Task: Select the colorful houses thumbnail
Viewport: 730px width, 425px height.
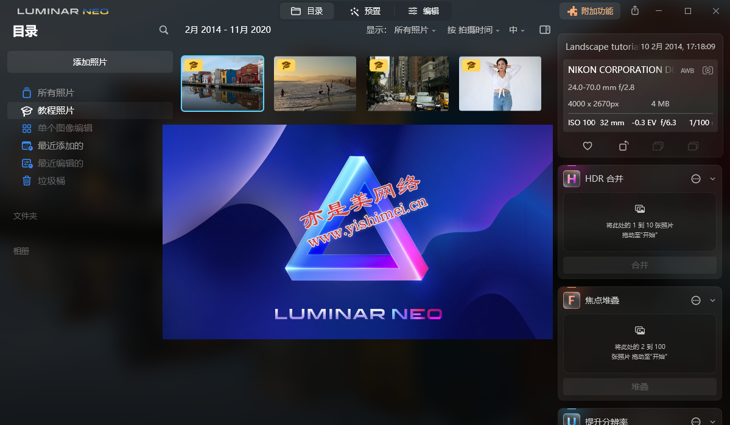Action: [223, 84]
